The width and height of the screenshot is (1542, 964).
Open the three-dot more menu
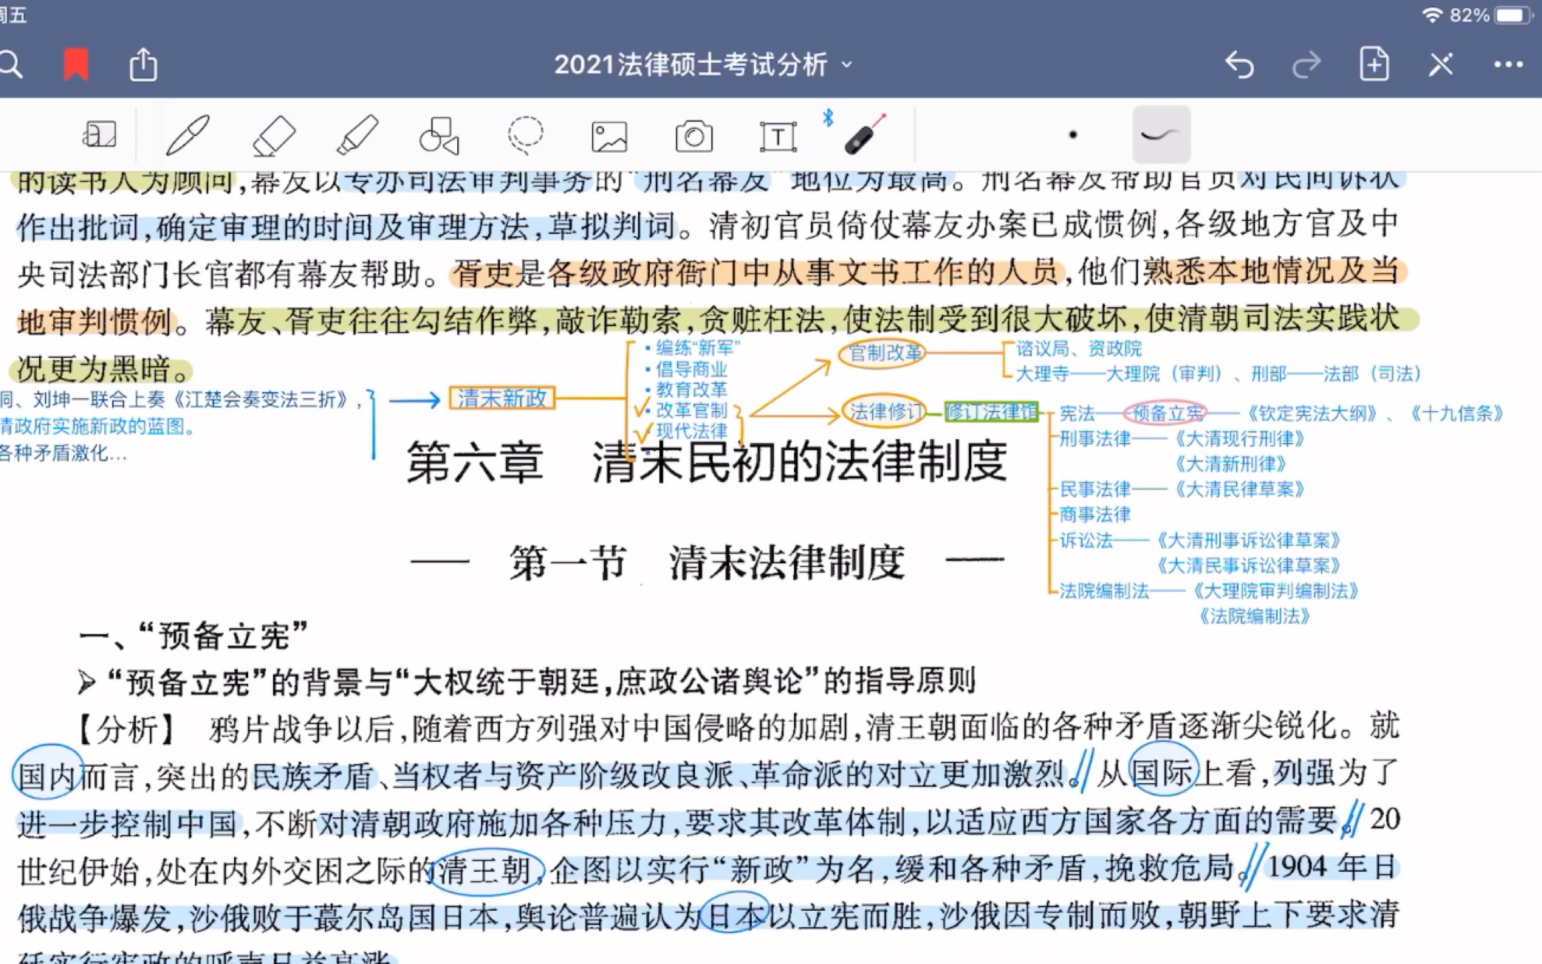(1508, 65)
